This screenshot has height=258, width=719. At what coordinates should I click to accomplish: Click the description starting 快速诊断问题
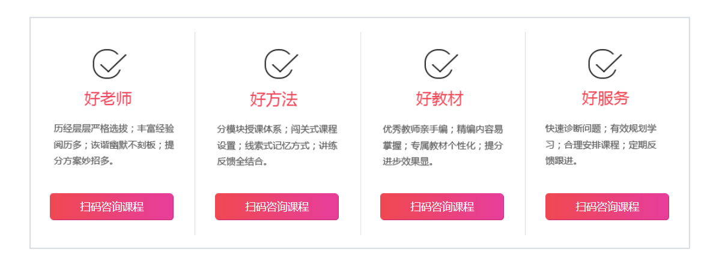601,145
